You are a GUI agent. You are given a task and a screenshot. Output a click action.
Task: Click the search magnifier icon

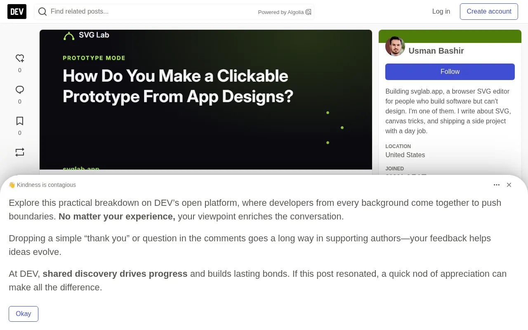coord(42,12)
